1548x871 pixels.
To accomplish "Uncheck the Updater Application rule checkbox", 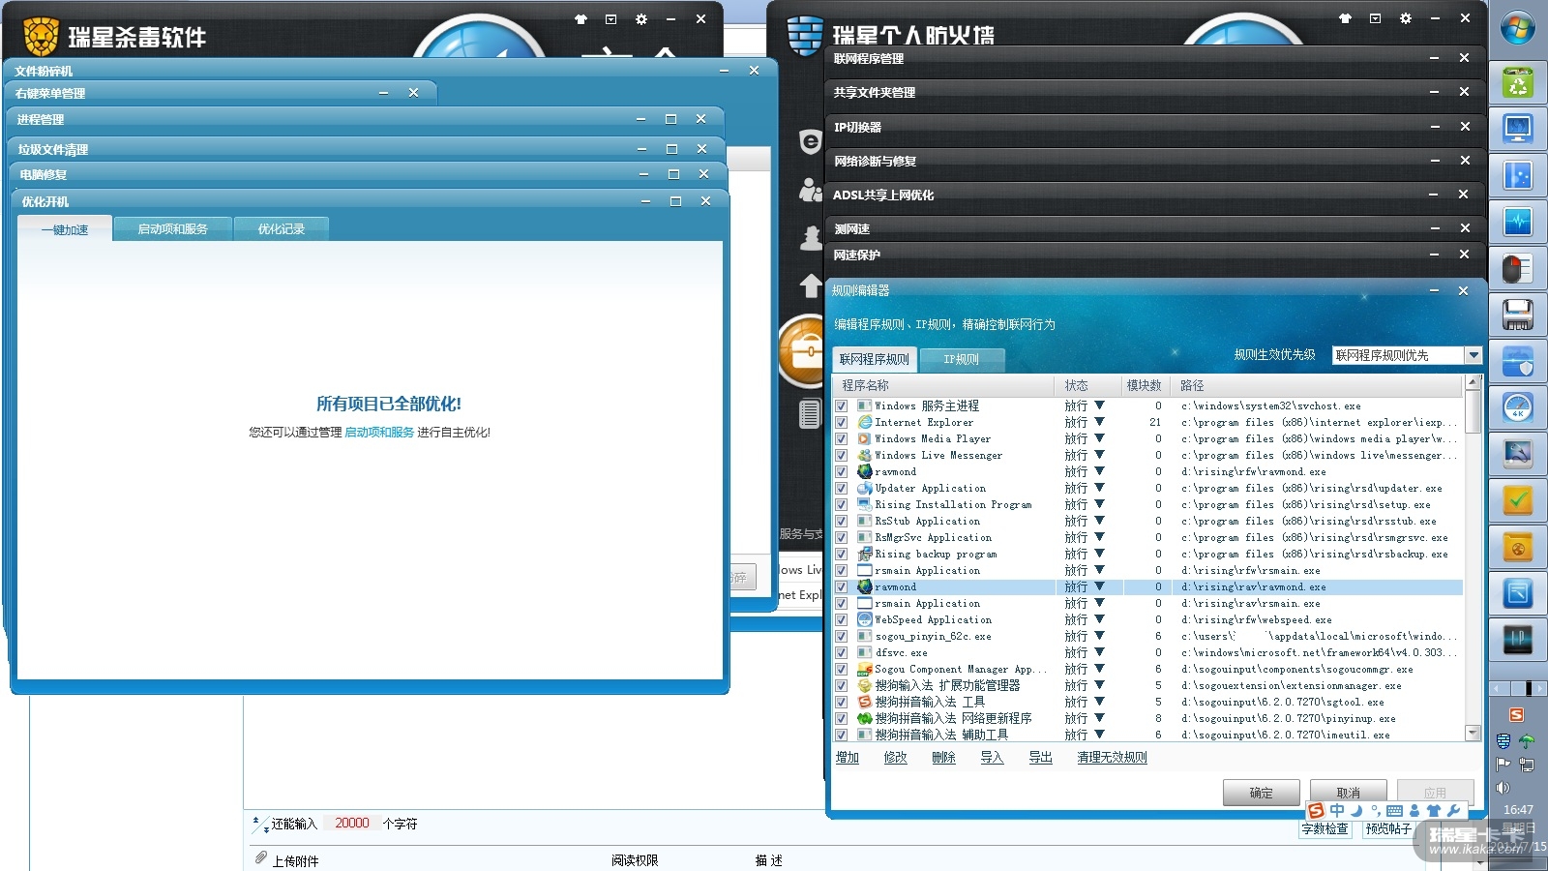I will click(x=841, y=489).
